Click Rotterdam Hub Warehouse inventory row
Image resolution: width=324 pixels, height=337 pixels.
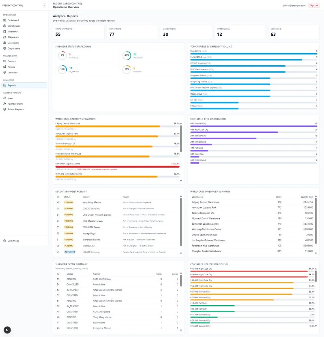[252, 246]
